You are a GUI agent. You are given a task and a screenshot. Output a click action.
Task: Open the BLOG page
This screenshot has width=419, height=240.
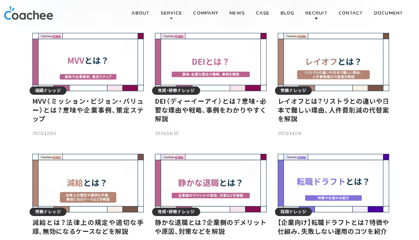coord(287,13)
